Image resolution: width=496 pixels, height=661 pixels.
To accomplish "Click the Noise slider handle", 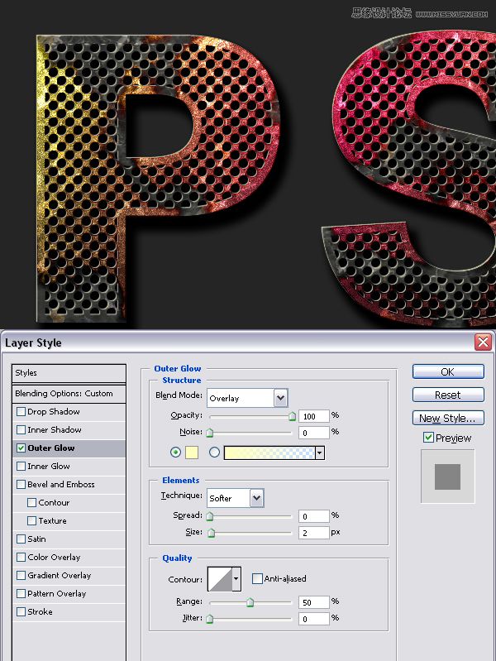I will 209,433.
